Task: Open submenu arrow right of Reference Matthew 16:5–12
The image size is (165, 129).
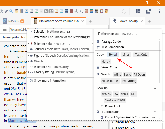Action: click(92, 44)
